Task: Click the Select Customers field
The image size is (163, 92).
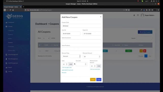Action: click(x=81, y=41)
